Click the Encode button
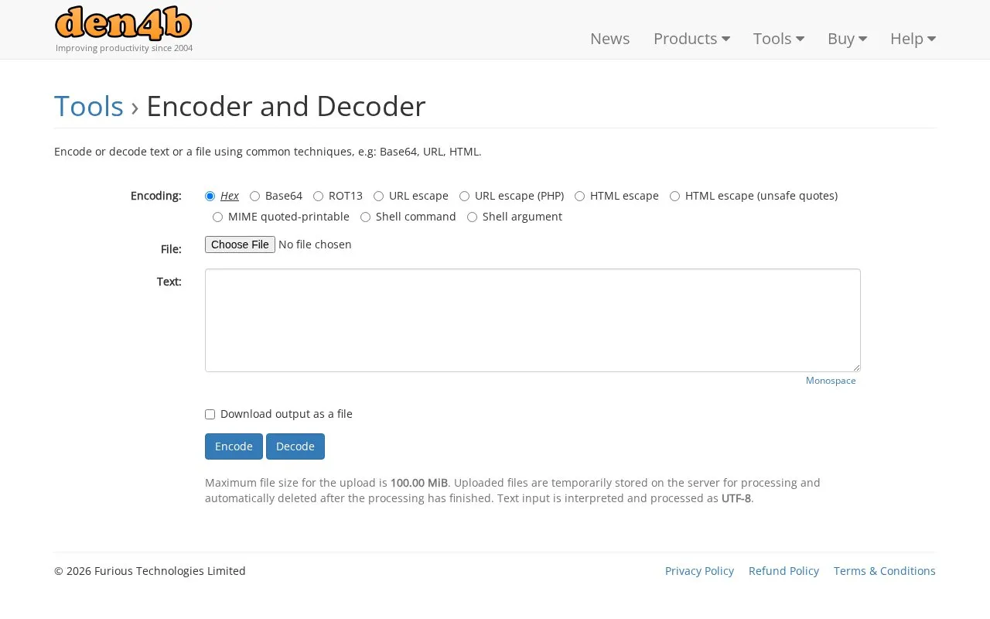Viewport: 990px width, 619px height. (234, 446)
